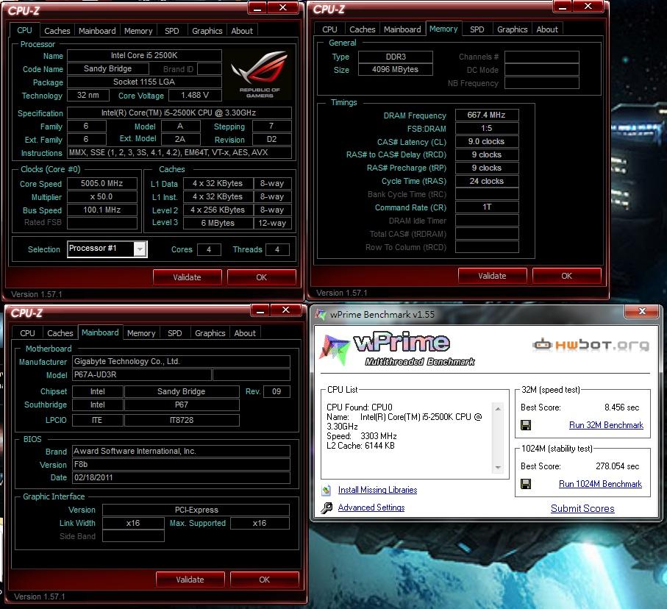Image resolution: width=667 pixels, height=609 pixels.
Task: Go to CPU tab in bottom CPU-Z window
Action: [28, 333]
